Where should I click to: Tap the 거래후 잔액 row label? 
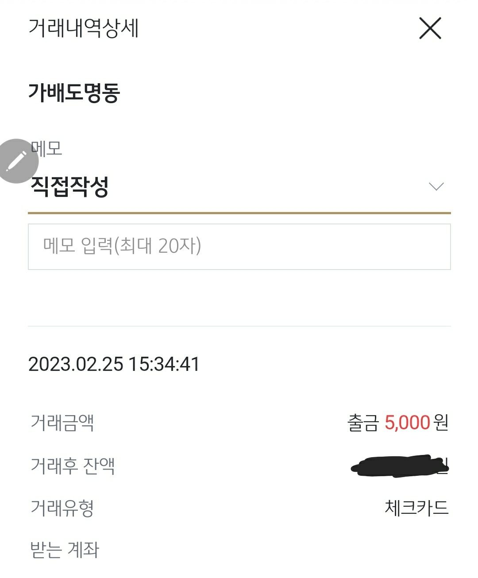coord(73,465)
